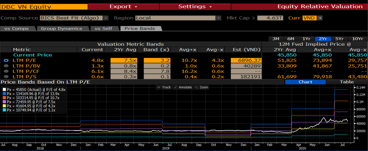Click the BICS Best Fit (Algo) field
Screen dimensions: 368x151
point(71,18)
